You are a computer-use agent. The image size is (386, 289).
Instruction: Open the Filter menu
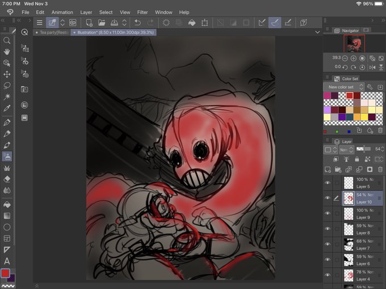pos(142,12)
